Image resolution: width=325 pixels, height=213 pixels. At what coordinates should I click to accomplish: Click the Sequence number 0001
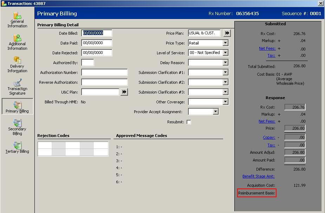(x=316, y=14)
